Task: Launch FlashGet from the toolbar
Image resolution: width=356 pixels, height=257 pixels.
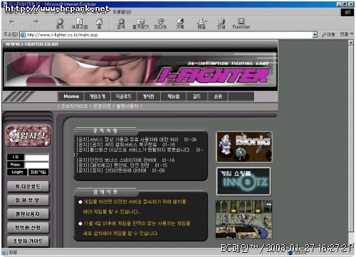Action: 241,23
